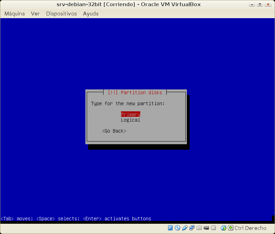
Task: Maximize the VirtualBox window
Action: (x=261, y=4)
